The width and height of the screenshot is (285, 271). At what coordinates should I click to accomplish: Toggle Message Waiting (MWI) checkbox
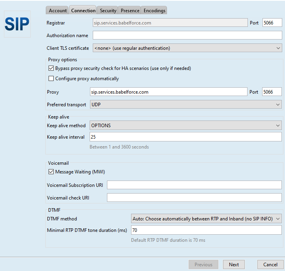[51, 172]
